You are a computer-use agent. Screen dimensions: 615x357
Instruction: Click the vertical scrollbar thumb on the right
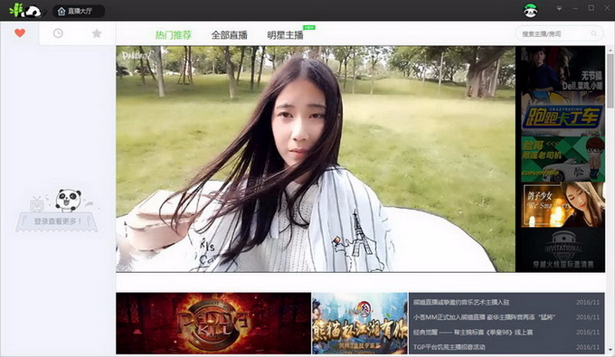tap(610, 80)
